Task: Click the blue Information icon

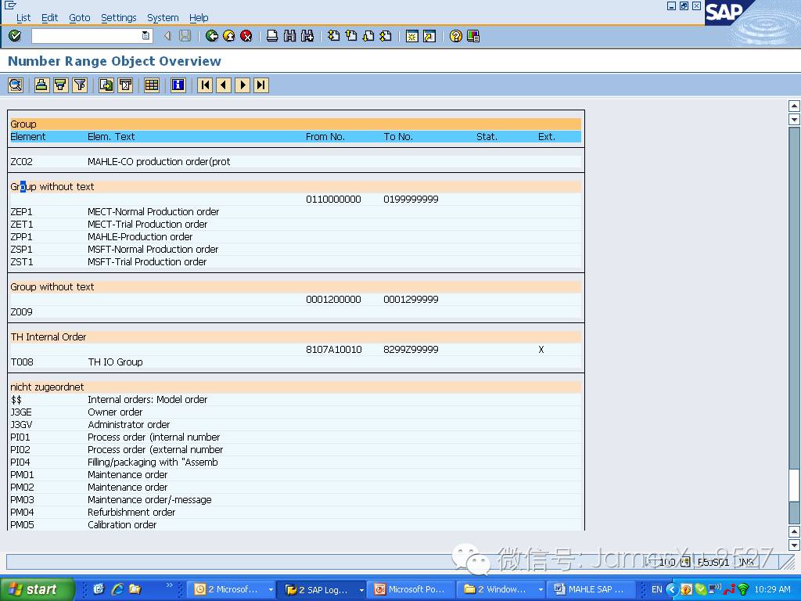Action: pos(178,85)
